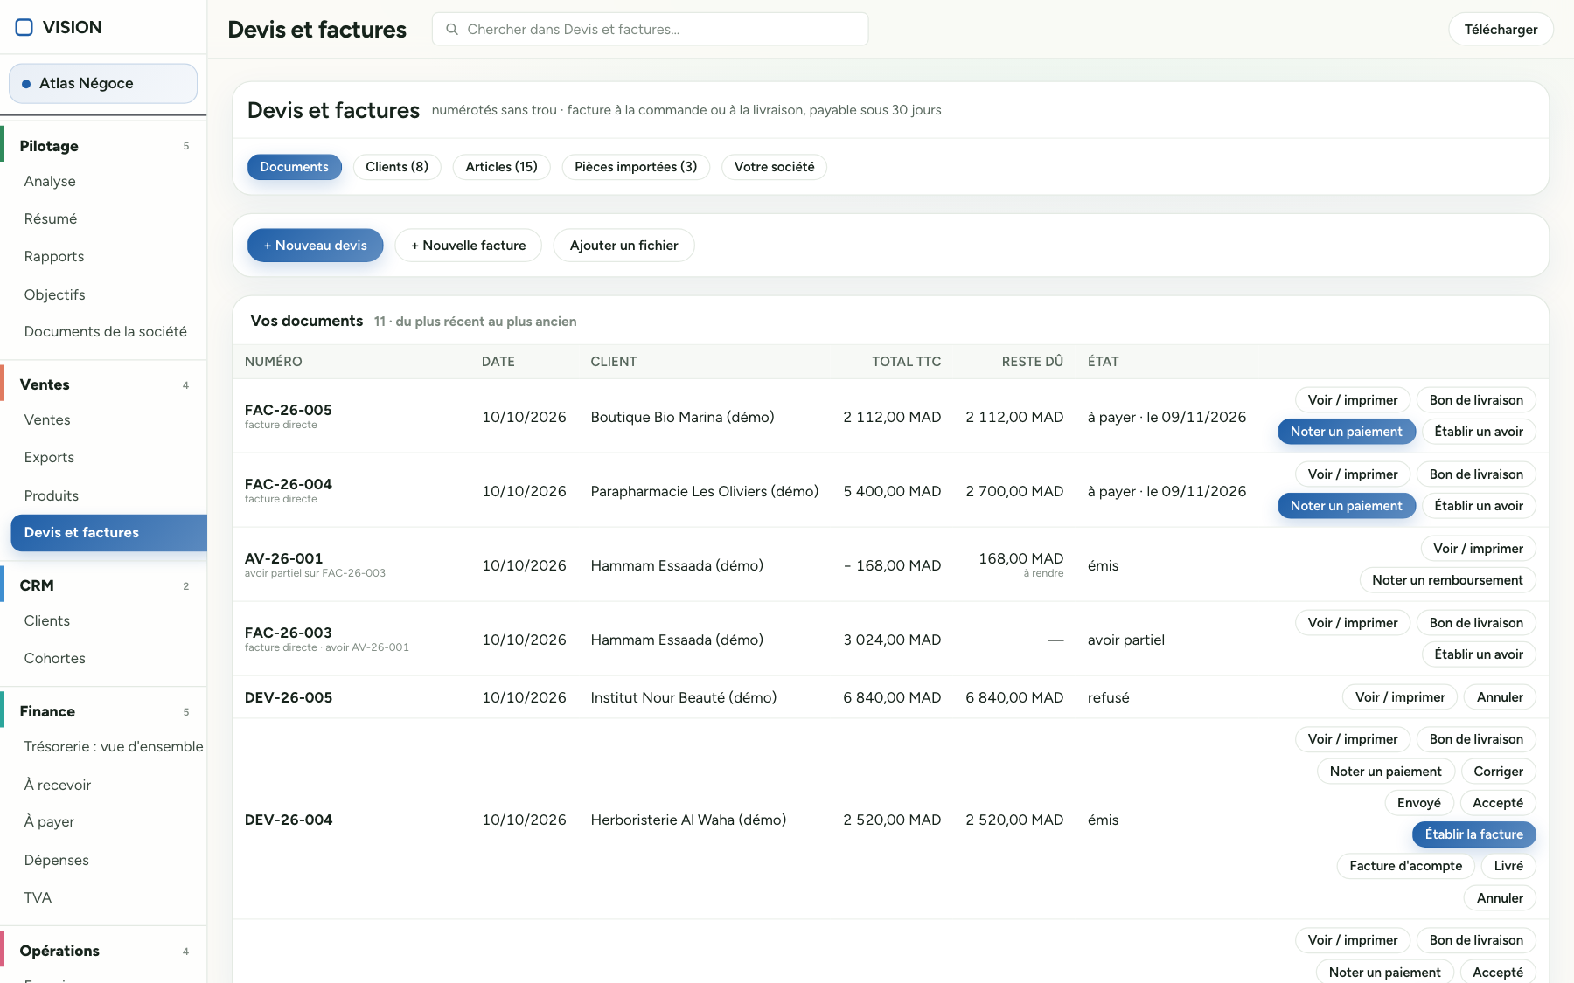This screenshot has height=983, width=1574.
Task: Click the VISION logo icon
Action: 24,27
